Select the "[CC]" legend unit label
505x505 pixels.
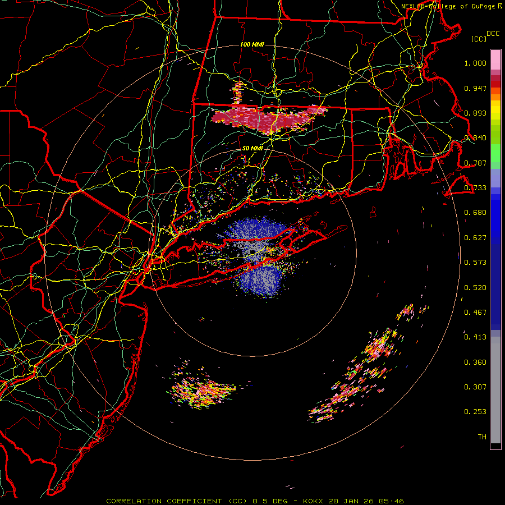[x=479, y=39]
